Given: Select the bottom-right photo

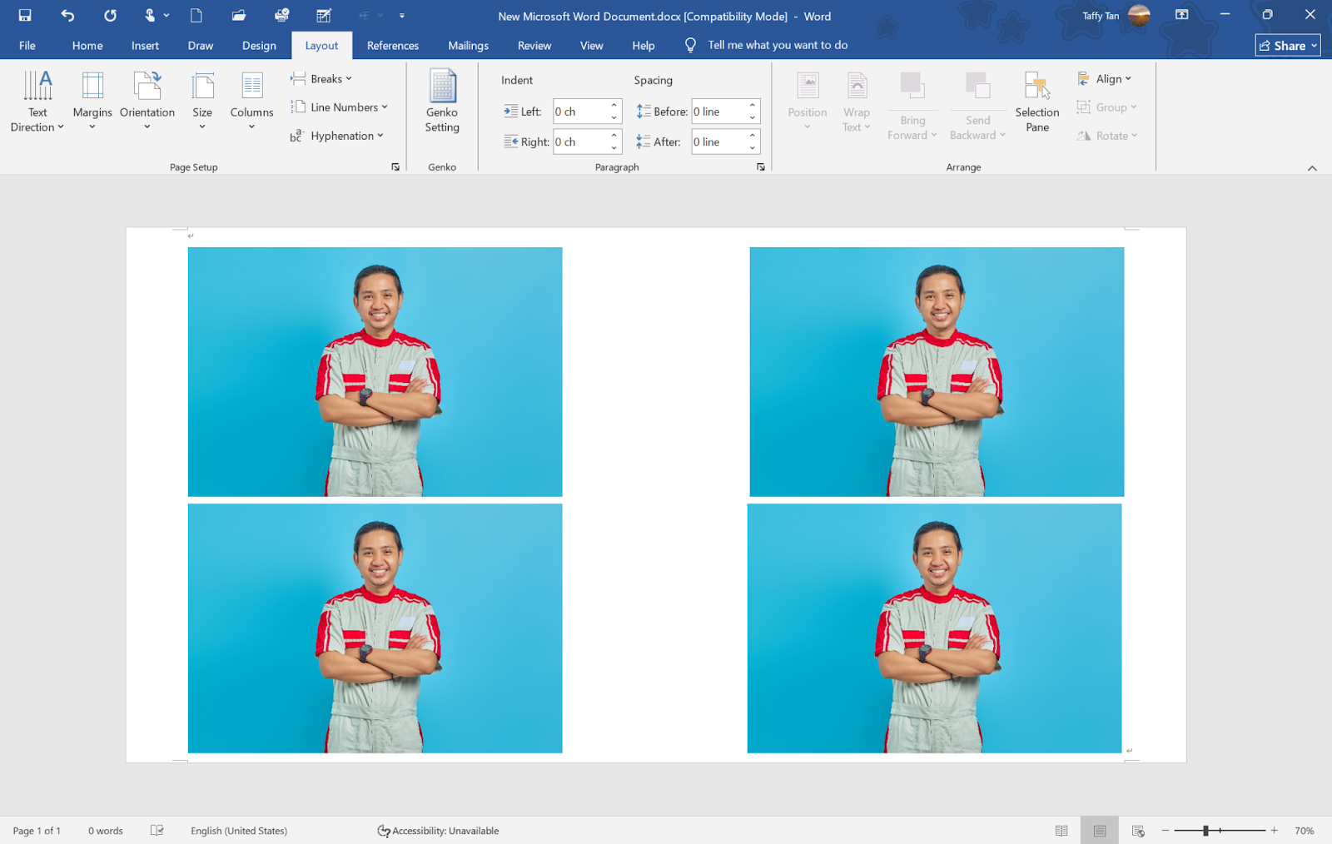Looking at the screenshot, I should tap(934, 628).
